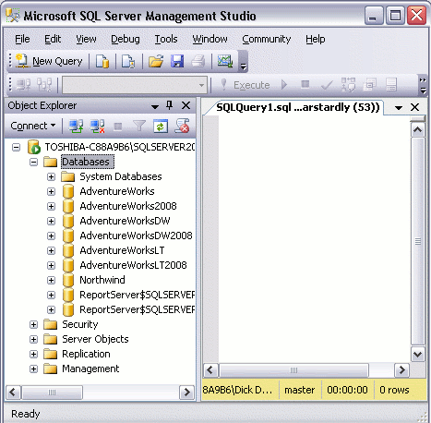Select the AdventureWorks database
Viewport: 431px width, 423px height.
tap(117, 191)
